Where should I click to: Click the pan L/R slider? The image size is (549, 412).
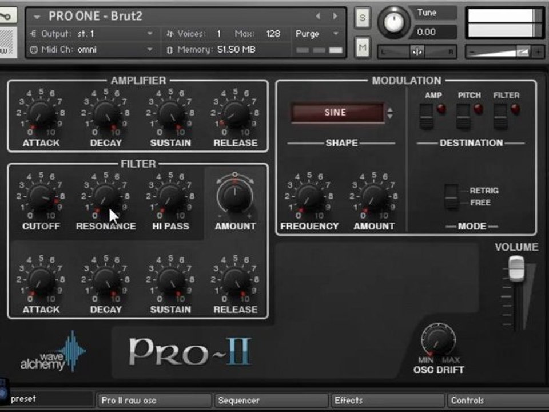click(417, 52)
